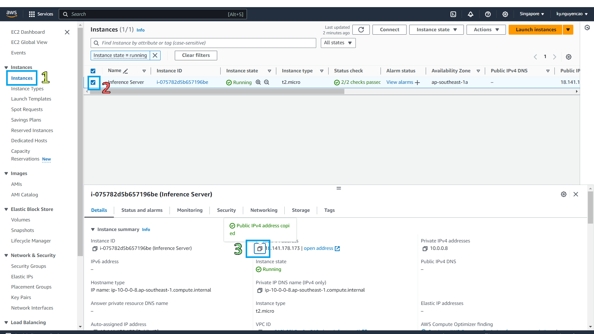Refresh the instances list
This screenshot has height=334, width=594.
(x=361, y=30)
